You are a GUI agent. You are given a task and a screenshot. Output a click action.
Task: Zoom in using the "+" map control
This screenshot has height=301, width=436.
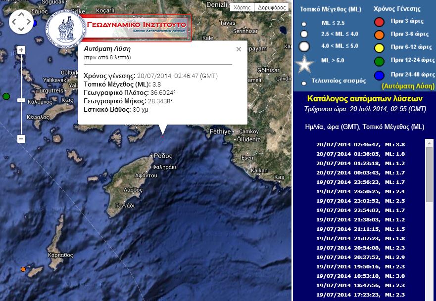pos(21,49)
